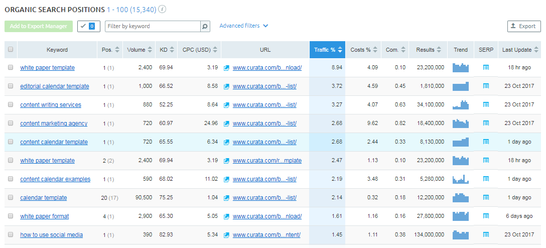Check the box for content marketing agency row
Image resolution: width=546 pixels, height=248 pixels.
tap(11, 123)
